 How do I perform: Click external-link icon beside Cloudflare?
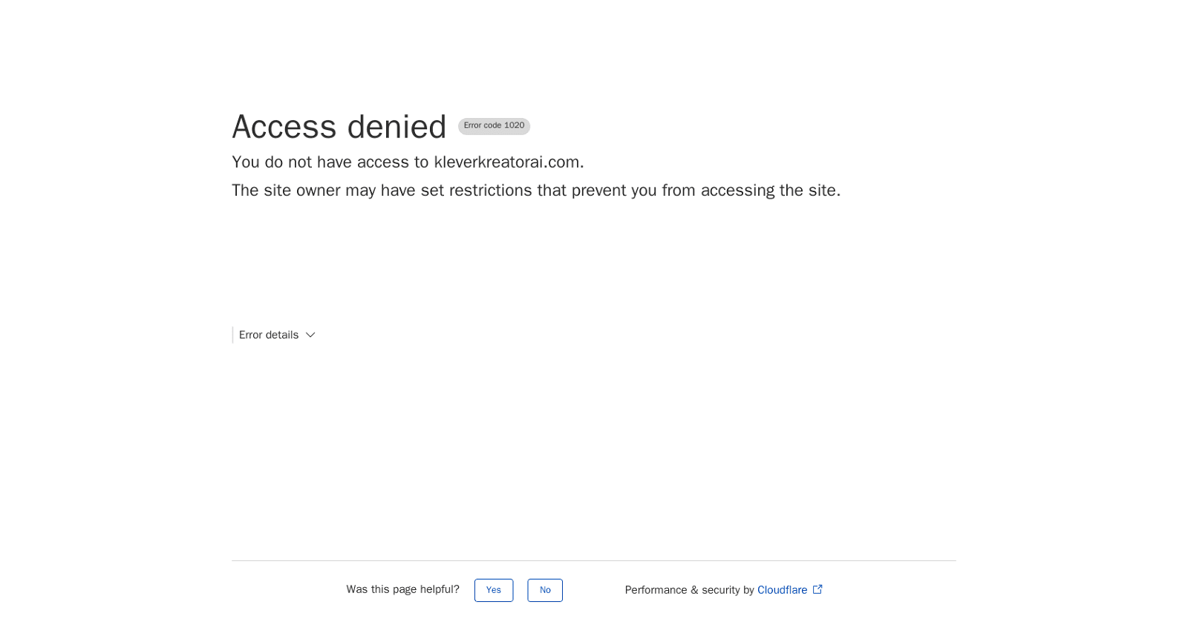[x=817, y=589]
